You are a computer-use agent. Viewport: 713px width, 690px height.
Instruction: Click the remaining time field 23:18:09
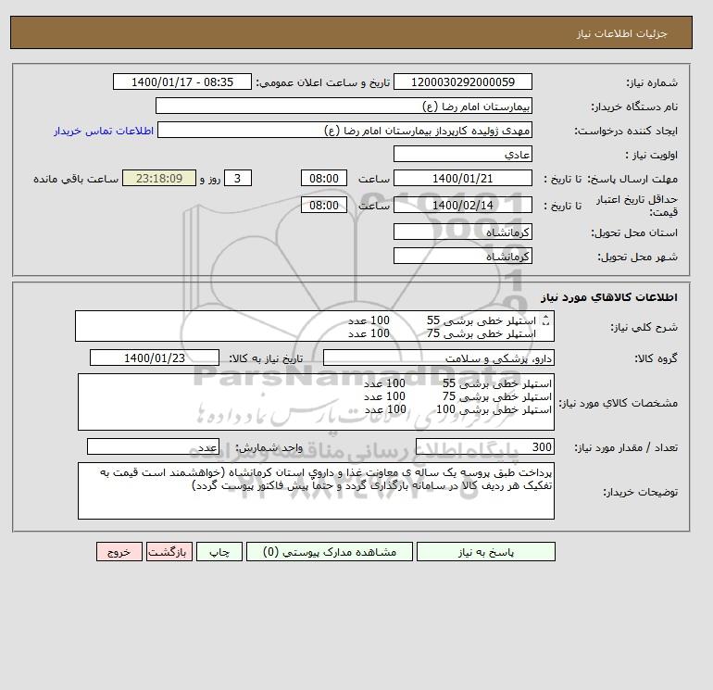coord(159,179)
